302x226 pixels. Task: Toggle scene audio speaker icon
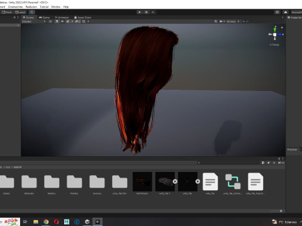coord(62,21)
